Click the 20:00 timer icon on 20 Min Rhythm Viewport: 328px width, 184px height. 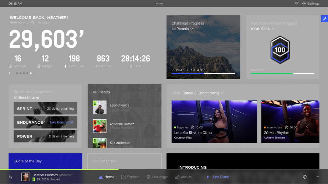click(x=287, y=127)
